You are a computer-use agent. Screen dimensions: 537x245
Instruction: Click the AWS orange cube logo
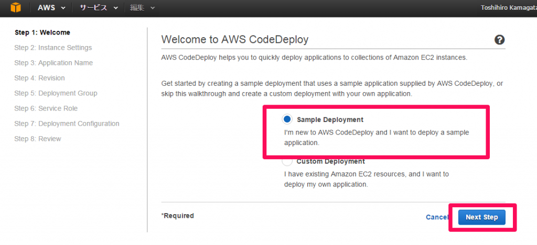[15, 7]
